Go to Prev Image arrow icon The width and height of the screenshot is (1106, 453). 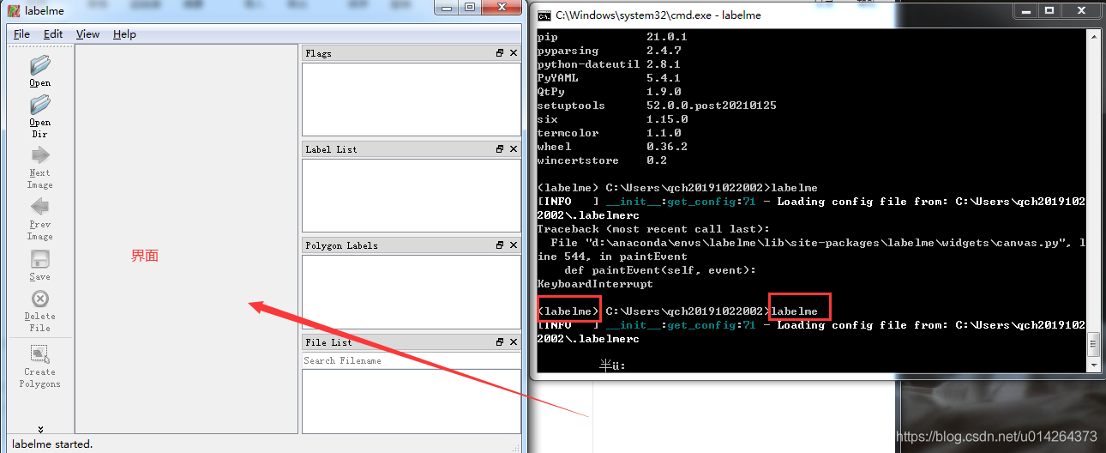[39, 208]
